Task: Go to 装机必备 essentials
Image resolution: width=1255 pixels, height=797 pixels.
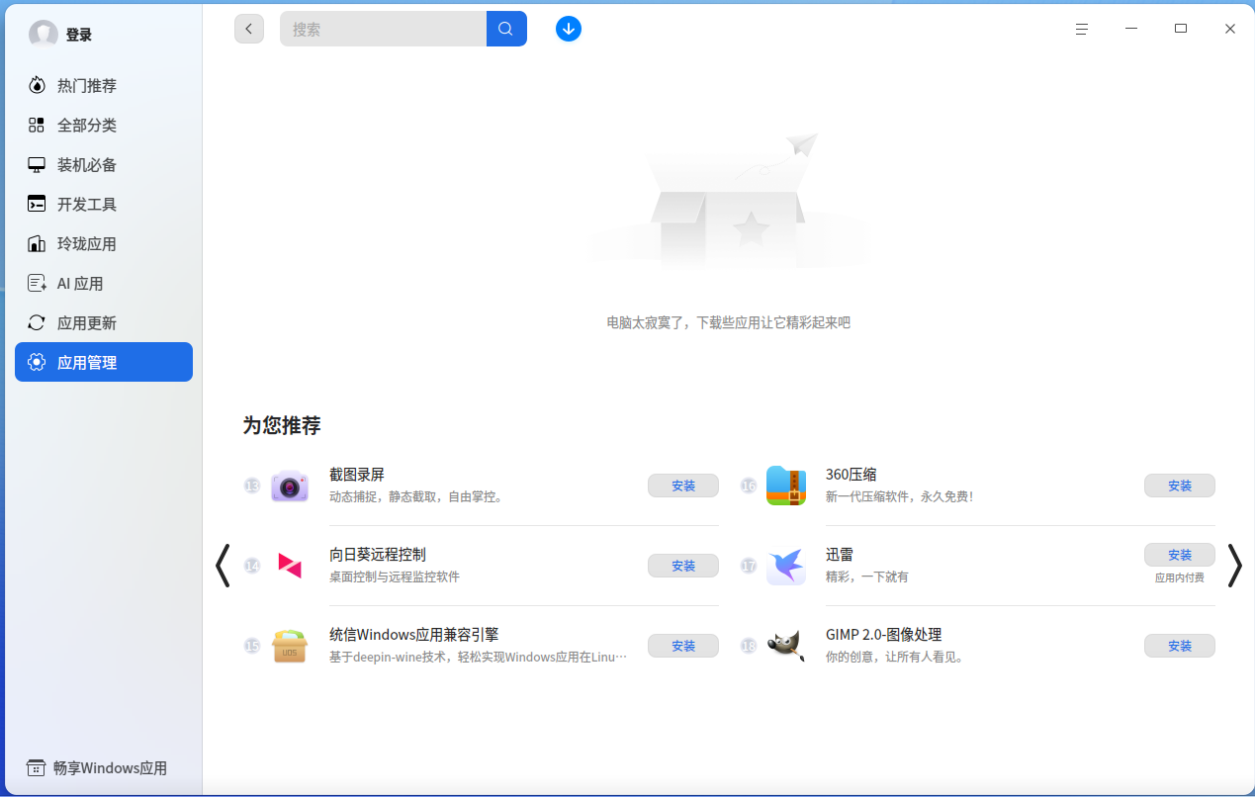Action: [104, 165]
